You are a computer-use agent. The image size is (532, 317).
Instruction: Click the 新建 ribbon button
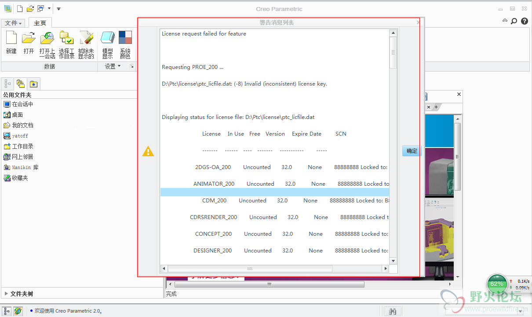tap(11, 43)
